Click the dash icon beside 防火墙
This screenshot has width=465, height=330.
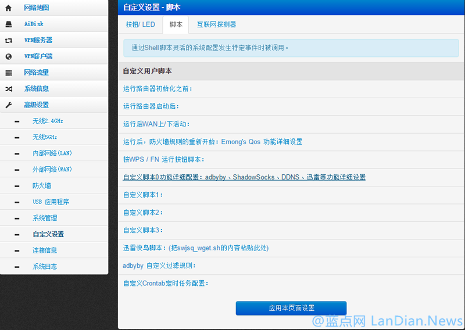(x=17, y=186)
